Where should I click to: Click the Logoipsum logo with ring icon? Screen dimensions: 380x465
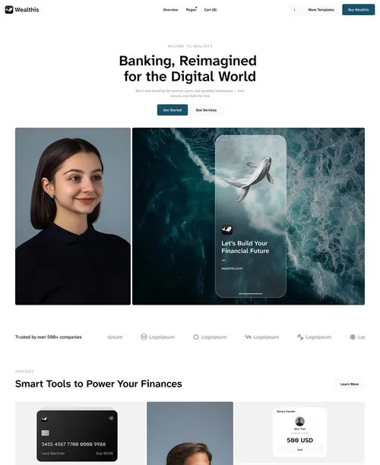point(210,337)
